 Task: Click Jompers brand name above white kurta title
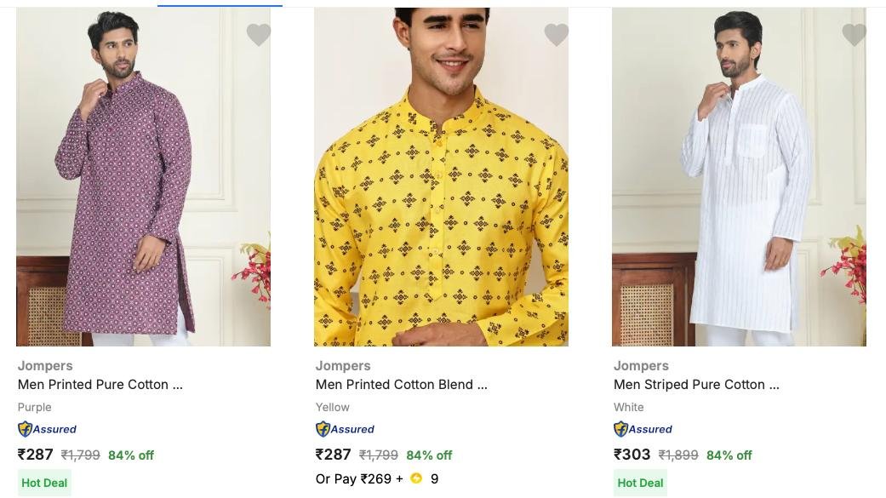click(x=641, y=366)
